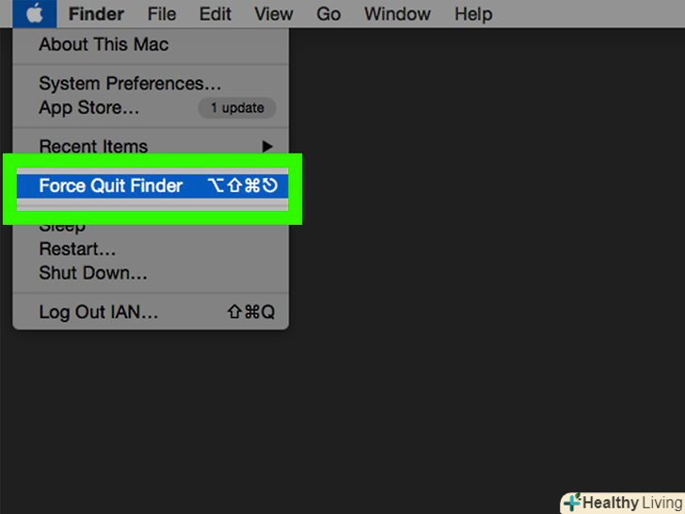
Task: Open the File menu
Action: [162, 14]
